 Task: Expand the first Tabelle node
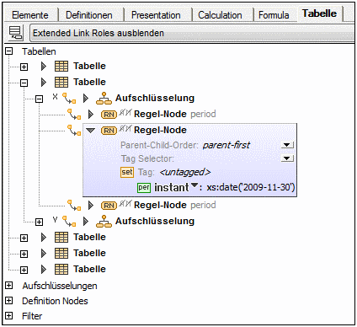coord(24,67)
